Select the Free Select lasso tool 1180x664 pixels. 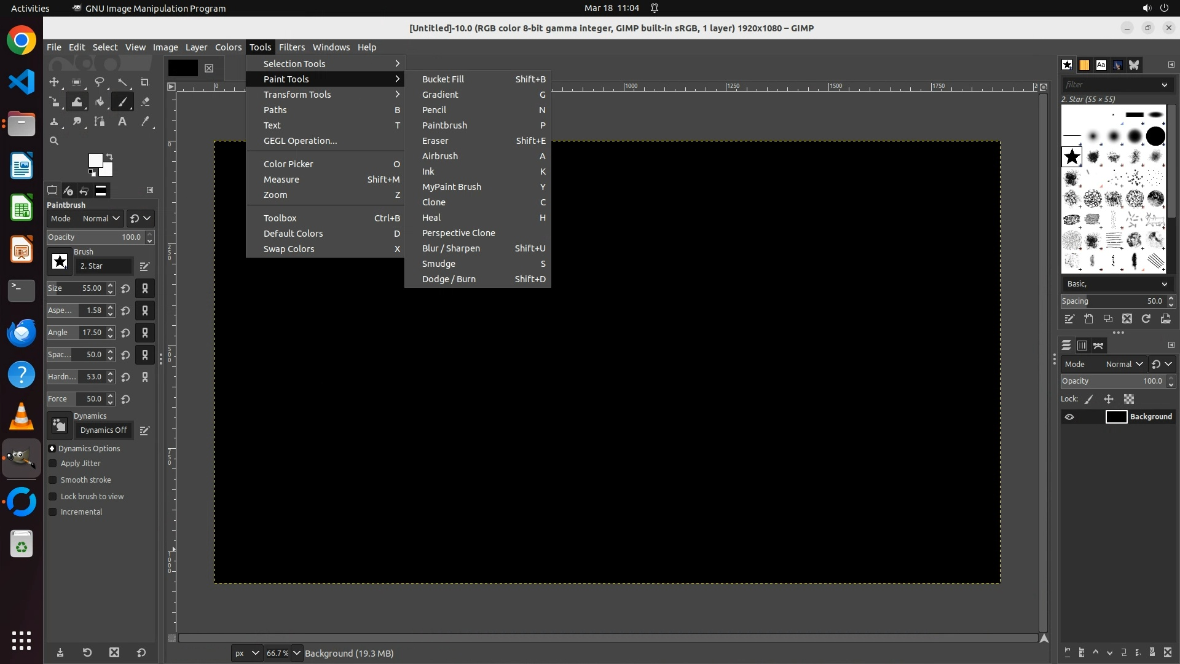100,82
